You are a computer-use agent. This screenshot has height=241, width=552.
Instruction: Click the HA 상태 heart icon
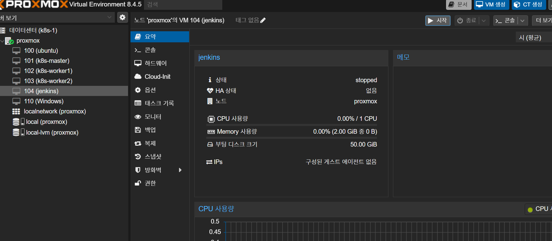[210, 91]
